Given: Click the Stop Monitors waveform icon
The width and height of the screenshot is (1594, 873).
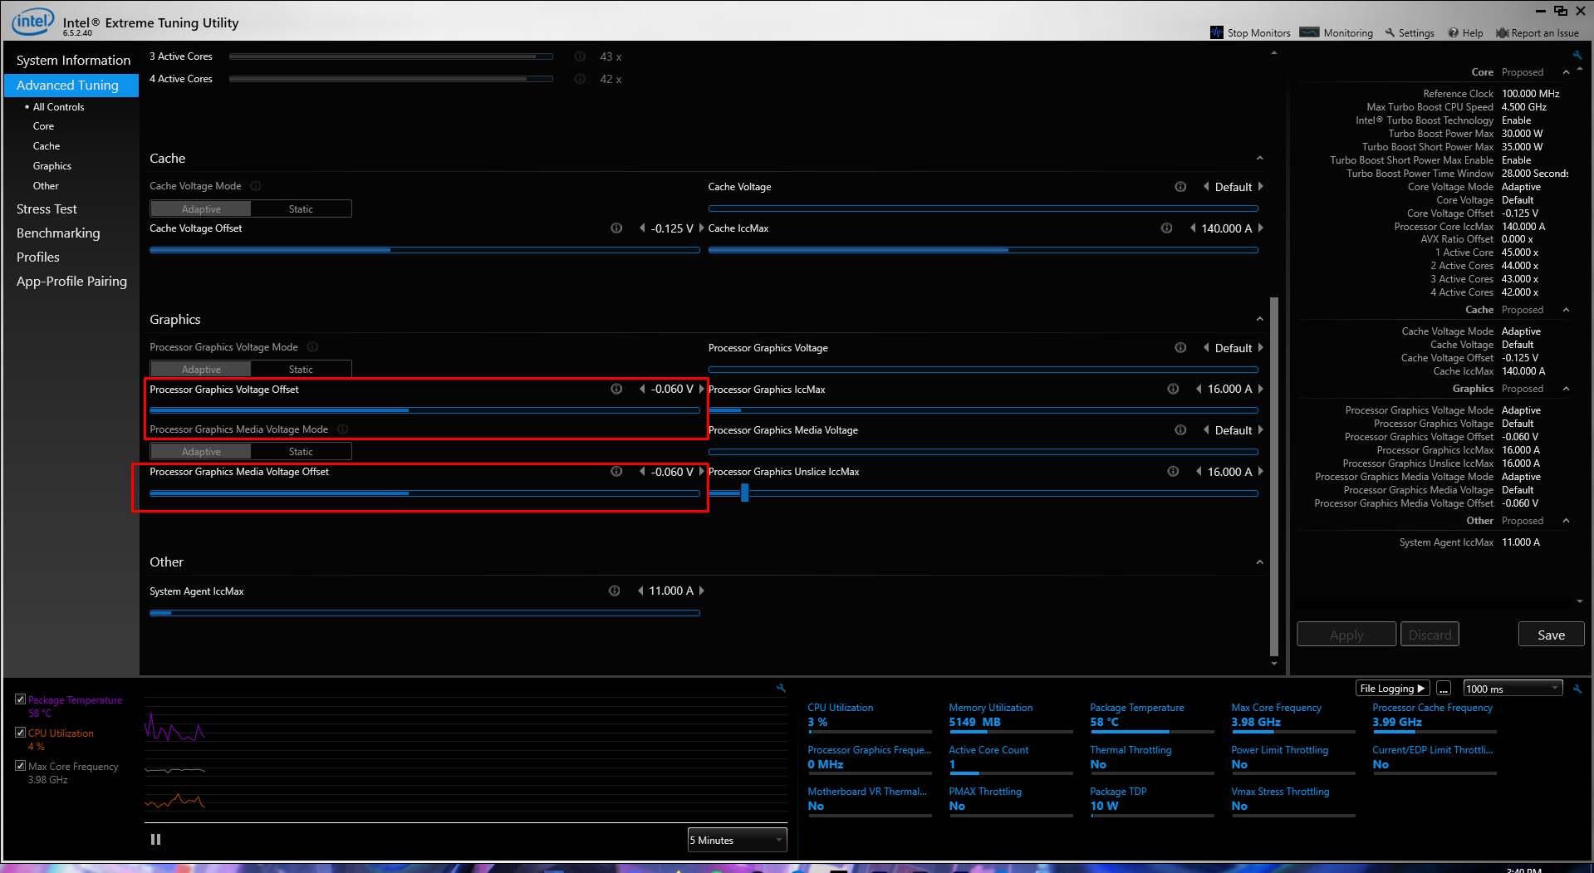Looking at the screenshot, I should pyautogui.click(x=1217, y=32).
